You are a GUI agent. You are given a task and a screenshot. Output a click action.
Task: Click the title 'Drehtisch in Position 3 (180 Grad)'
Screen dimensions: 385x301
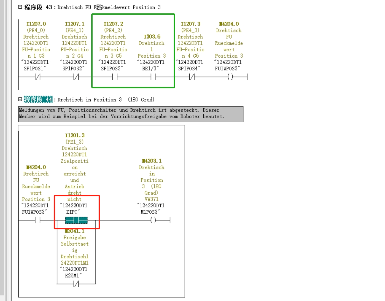(x=106, y=100)
